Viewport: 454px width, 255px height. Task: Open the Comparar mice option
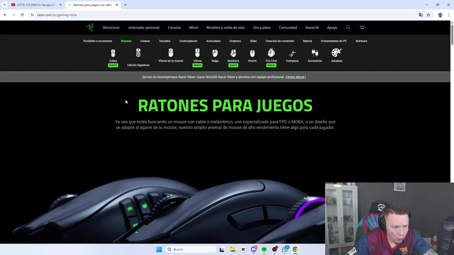[292, 56]
